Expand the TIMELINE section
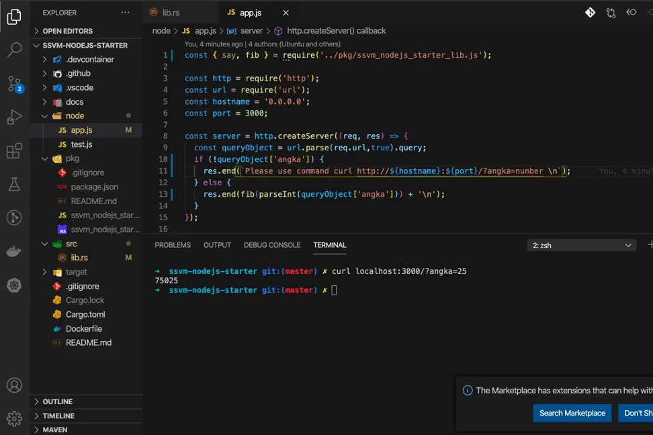Screen dimensions: 653x435 click(x=87, y=416)
